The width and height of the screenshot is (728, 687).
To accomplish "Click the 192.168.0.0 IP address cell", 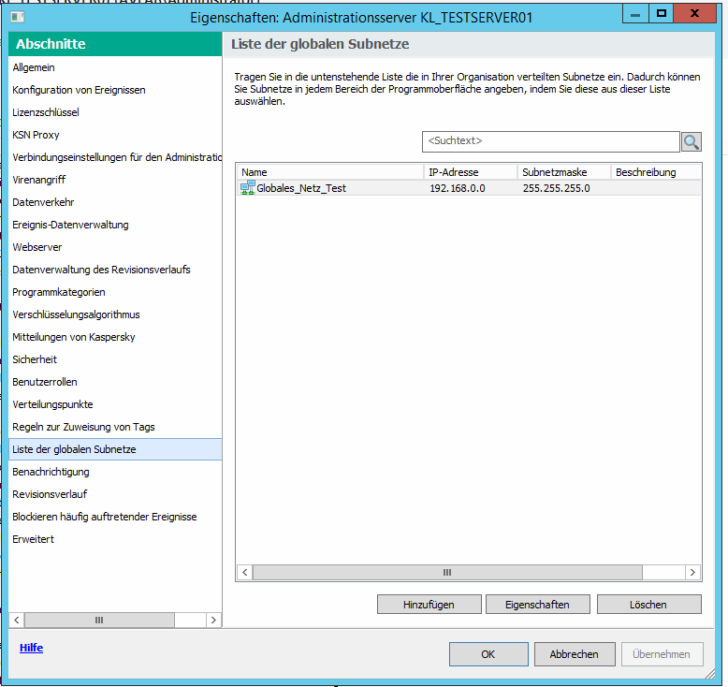I will pyautogui.click(x=458, y=188).
